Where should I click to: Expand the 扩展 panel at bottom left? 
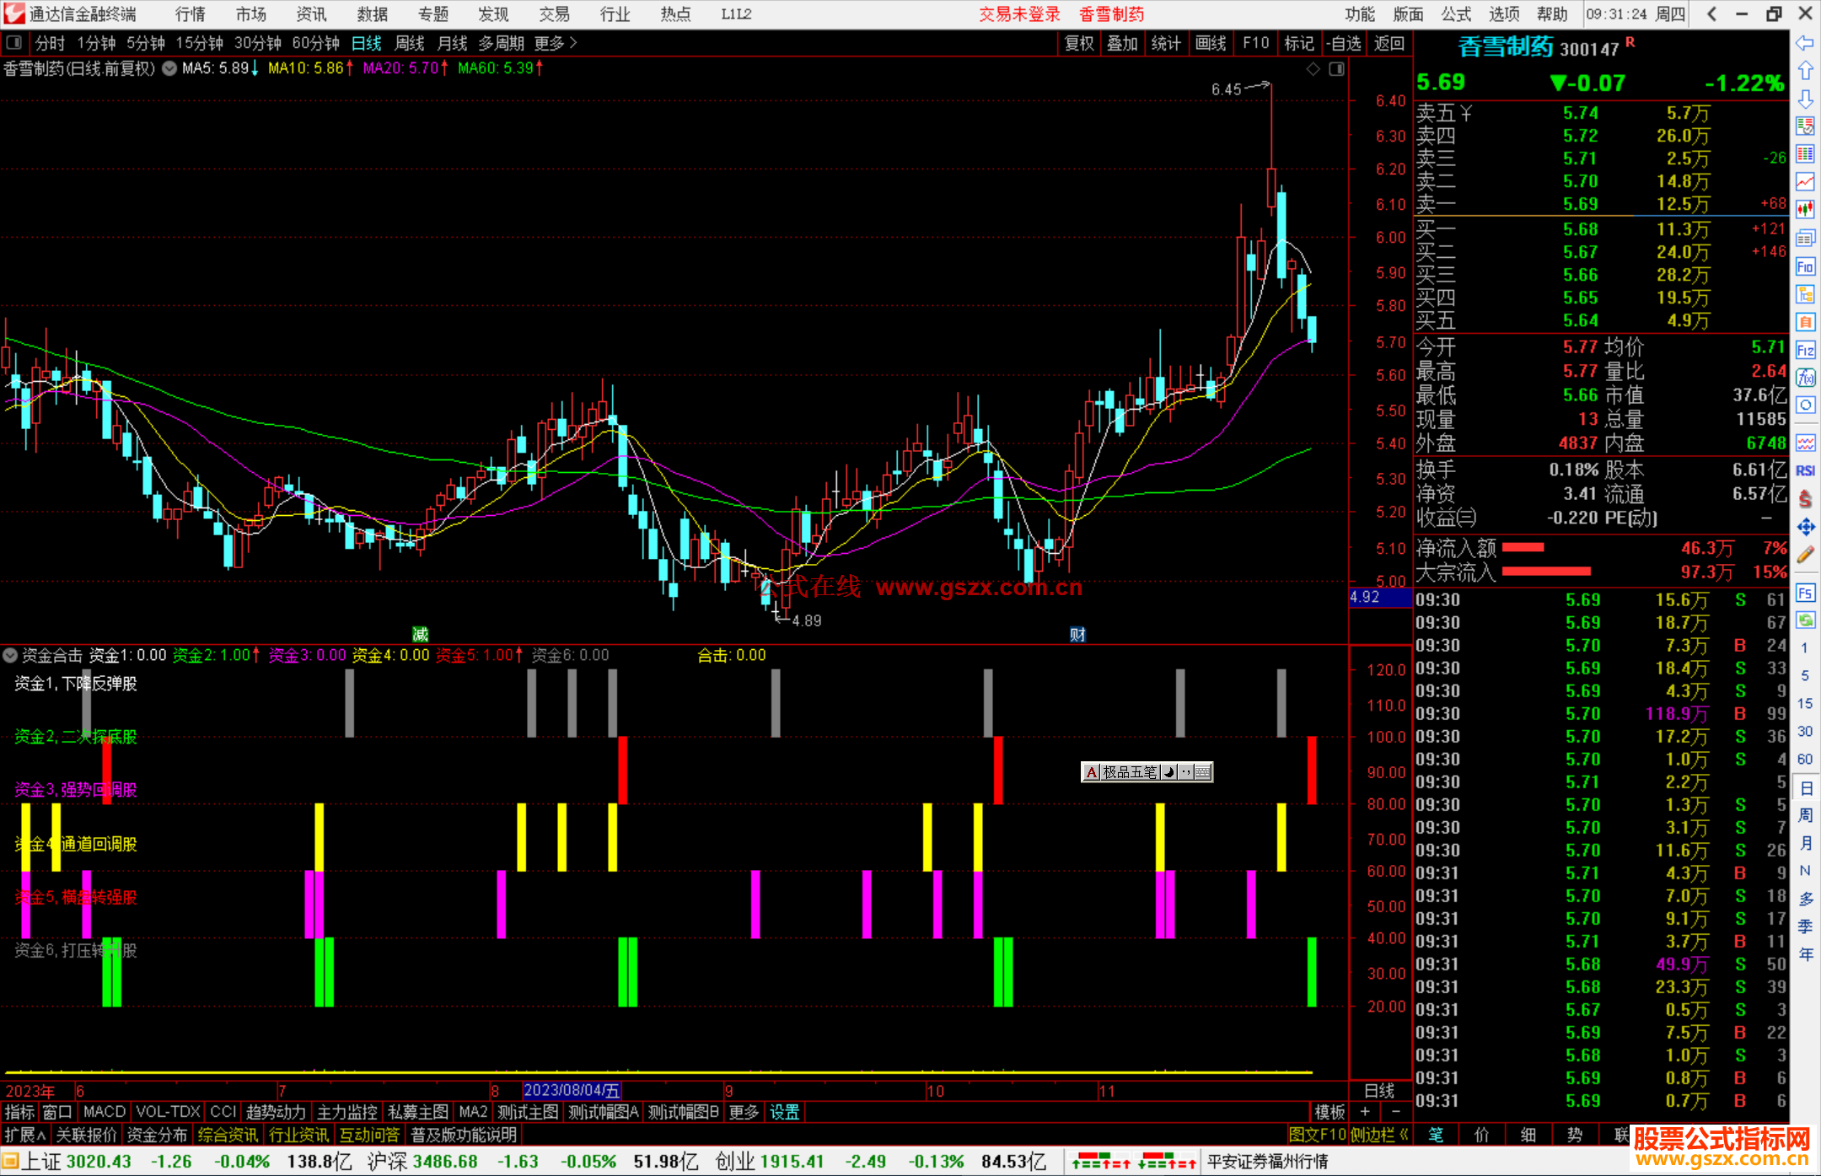(24, 1135)
